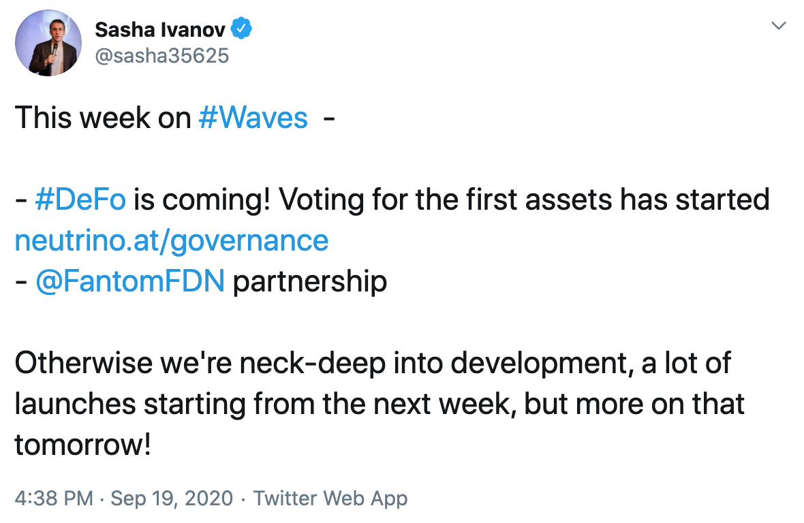Click the partnership mention @FantomFDN
Viewport: 804px width, 523px height.
click(130, 281)
